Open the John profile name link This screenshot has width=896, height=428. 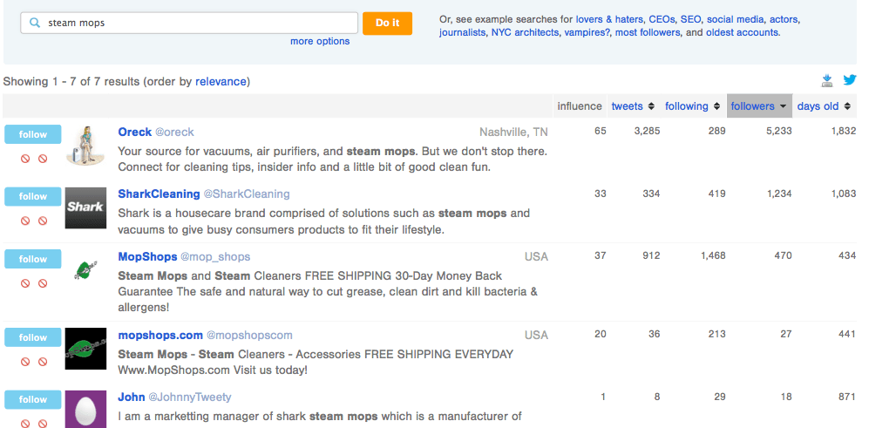click(x=132, y=397)
